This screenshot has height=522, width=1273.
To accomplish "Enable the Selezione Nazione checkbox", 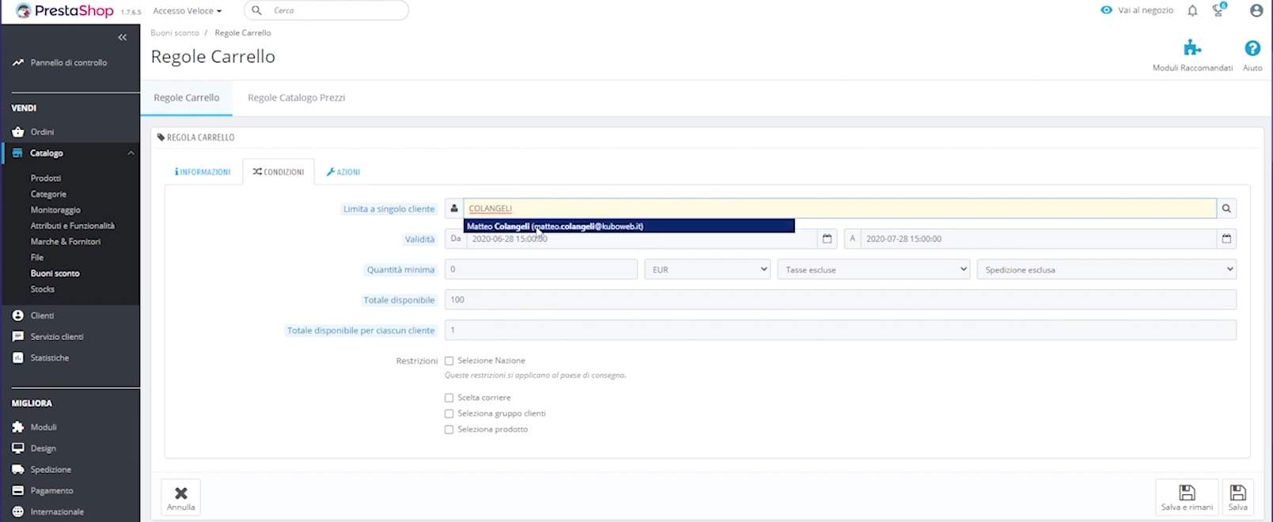I will (449, 361).
